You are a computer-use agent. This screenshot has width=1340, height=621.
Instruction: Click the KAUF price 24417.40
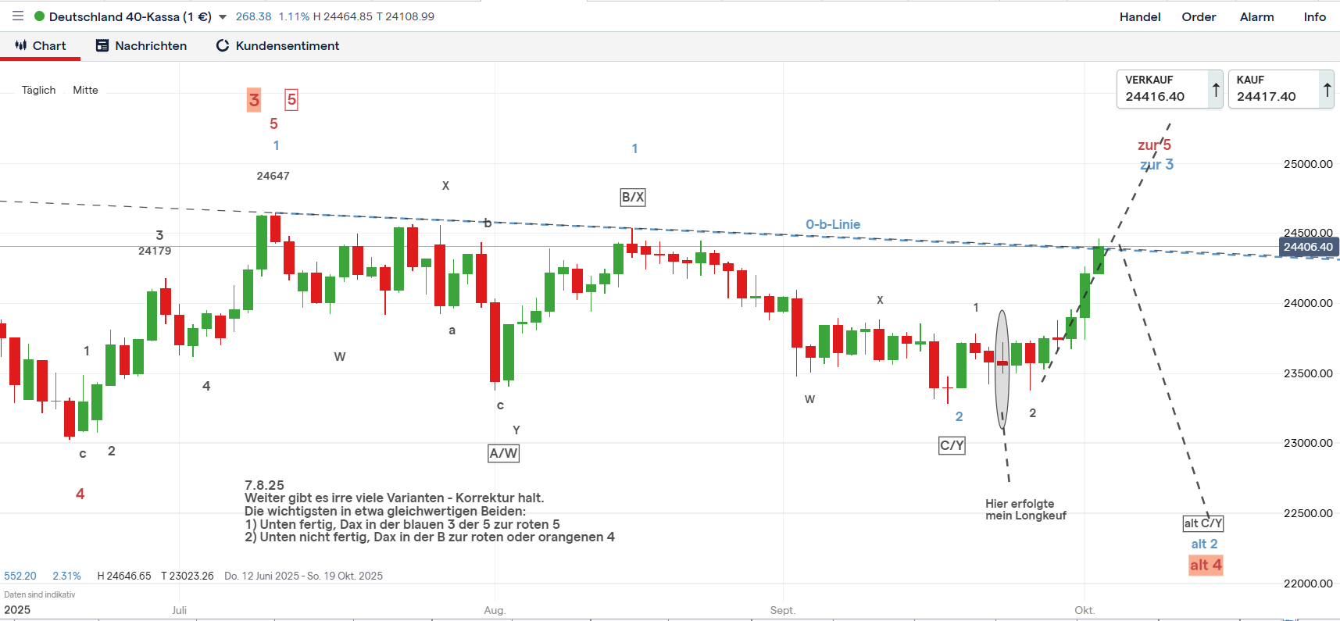click(x=1266, y=97)
